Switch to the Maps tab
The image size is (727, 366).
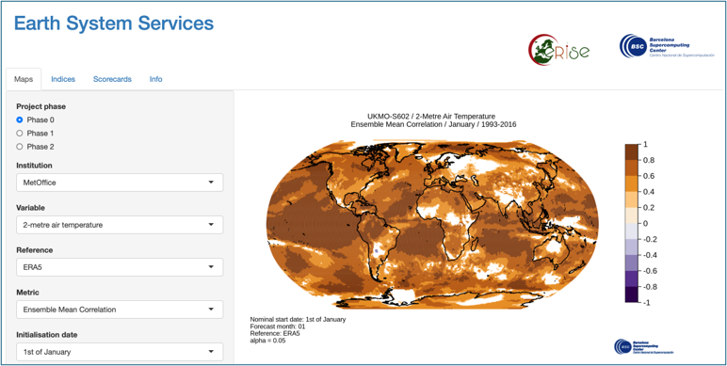[24, 79]
